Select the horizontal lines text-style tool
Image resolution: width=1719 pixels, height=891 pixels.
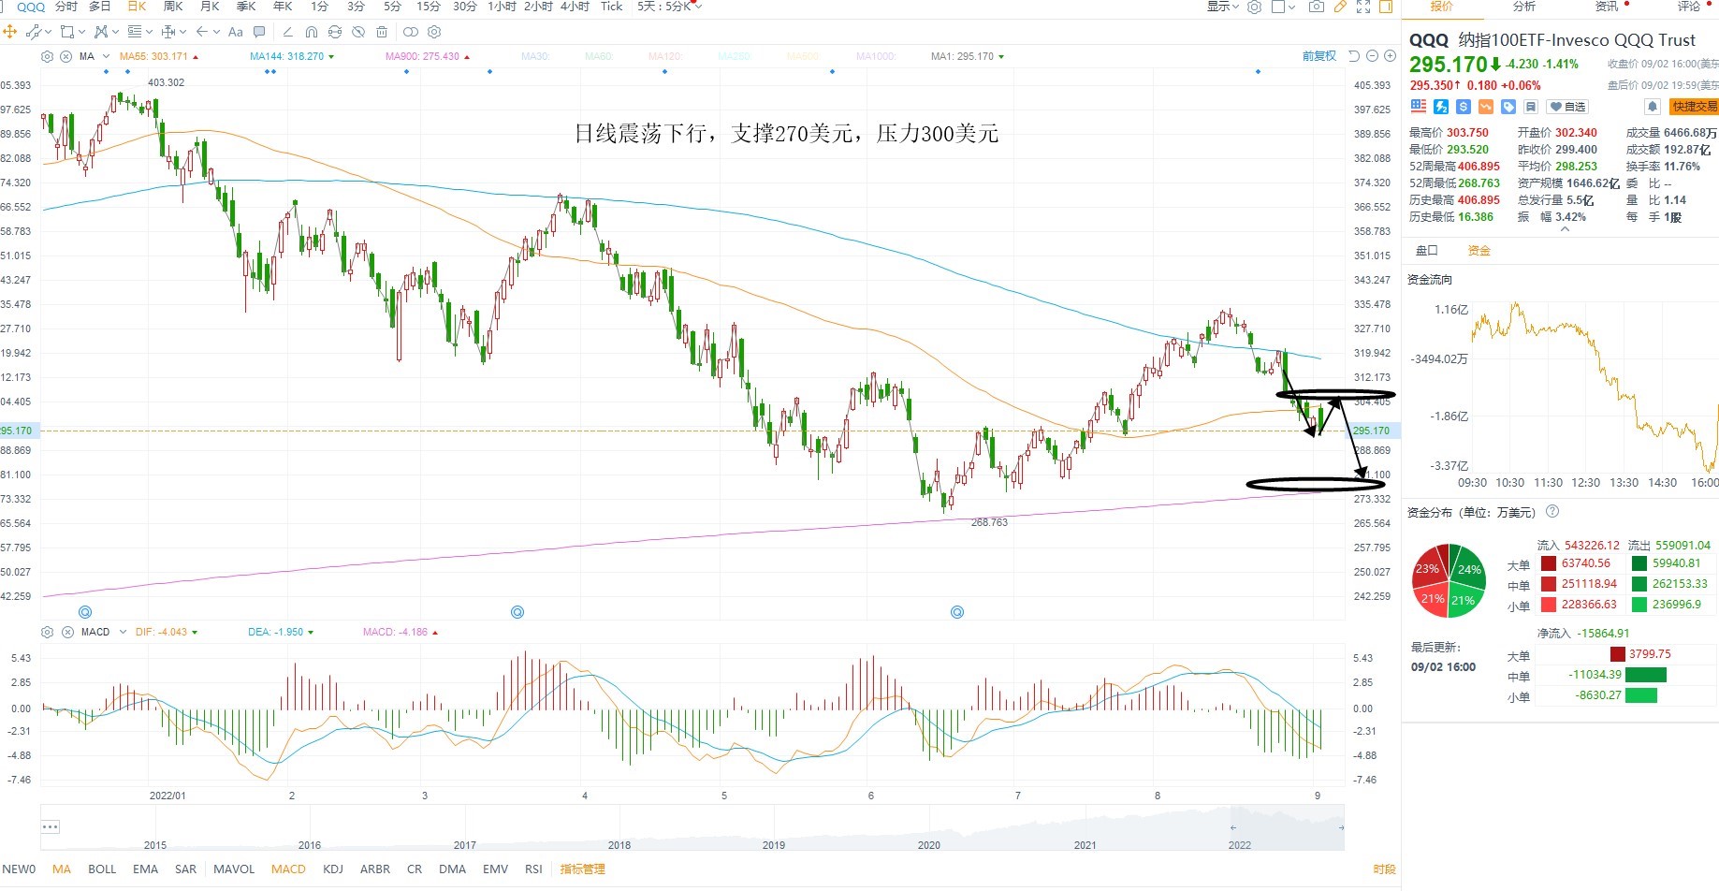[135, 32]
